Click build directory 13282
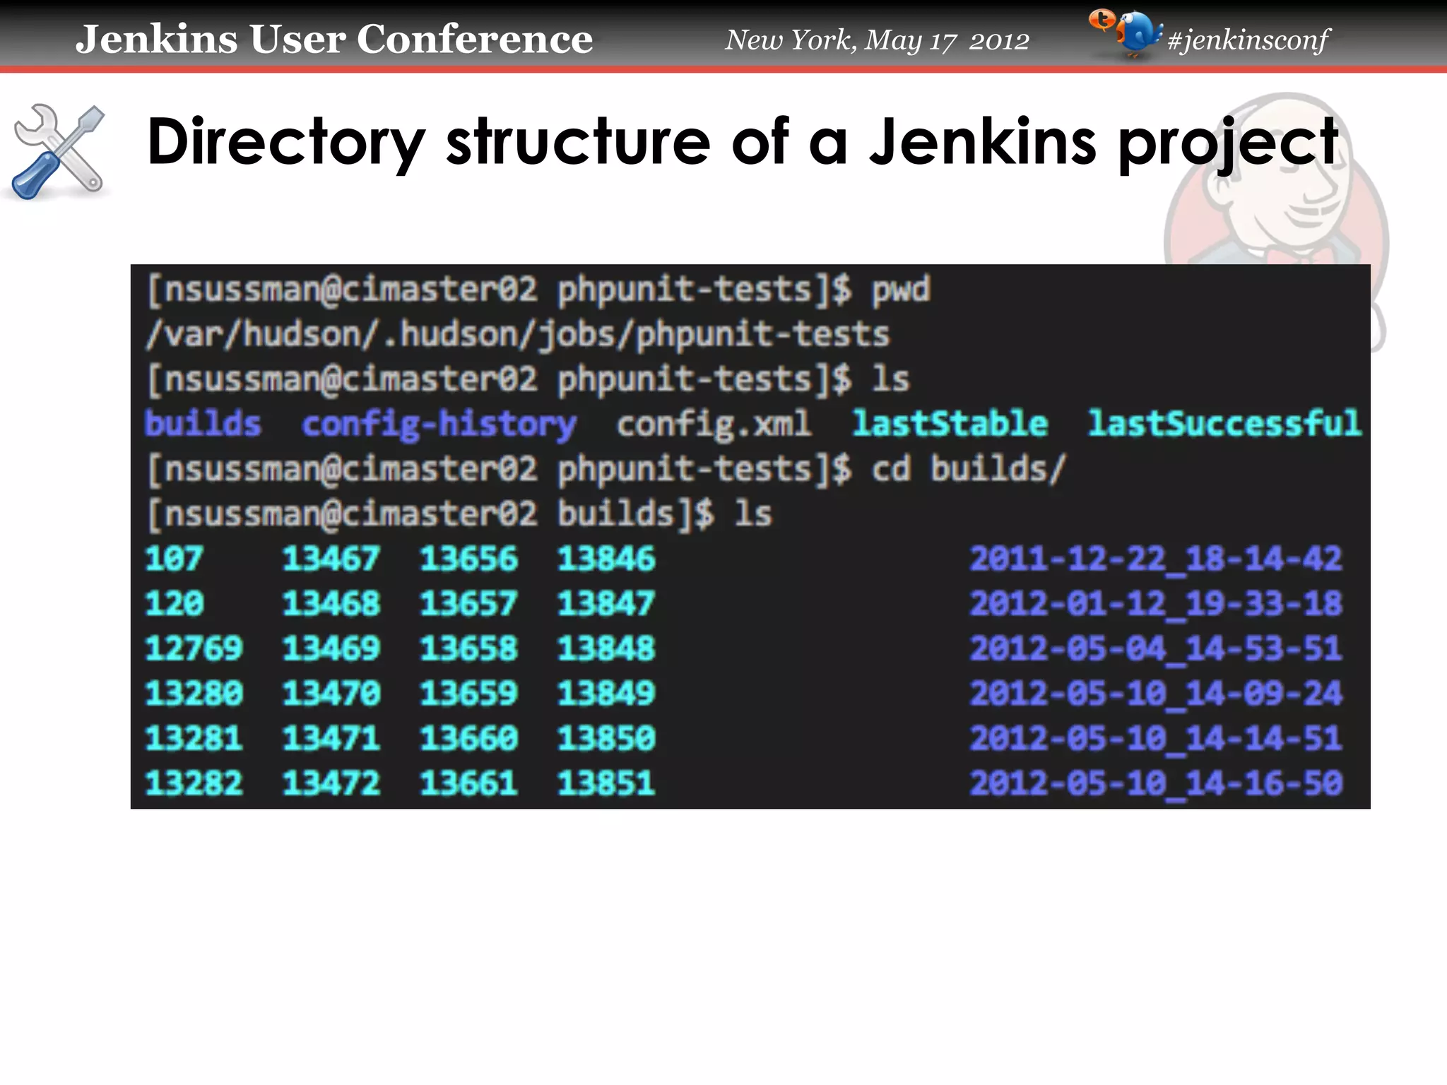This screenshot has height=1085, width=1447. tap(194, 783)
